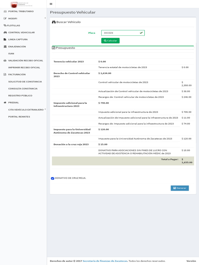Viewport: 199px width, 265px height.
Task: Click the binoculars icon by Buscar Vehículo
Action: [x=54, y=22]
